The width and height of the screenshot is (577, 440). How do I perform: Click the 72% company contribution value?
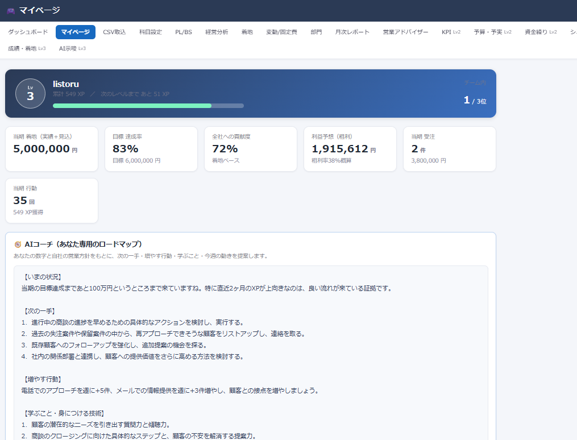[225, 148]
